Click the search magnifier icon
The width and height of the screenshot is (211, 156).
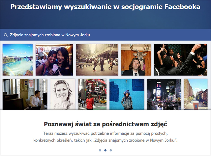[6, 35]
